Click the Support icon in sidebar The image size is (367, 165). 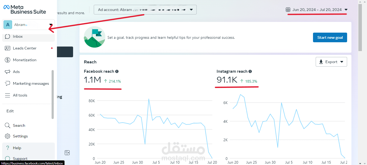point(8,159)
